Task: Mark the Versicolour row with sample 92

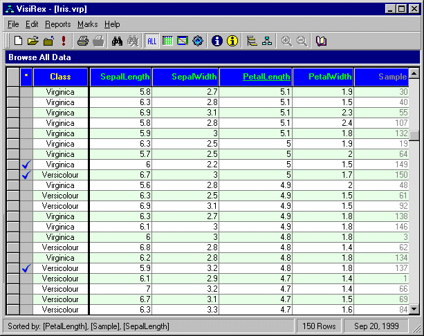Action: pyautogui.click(x=26, y=206)
